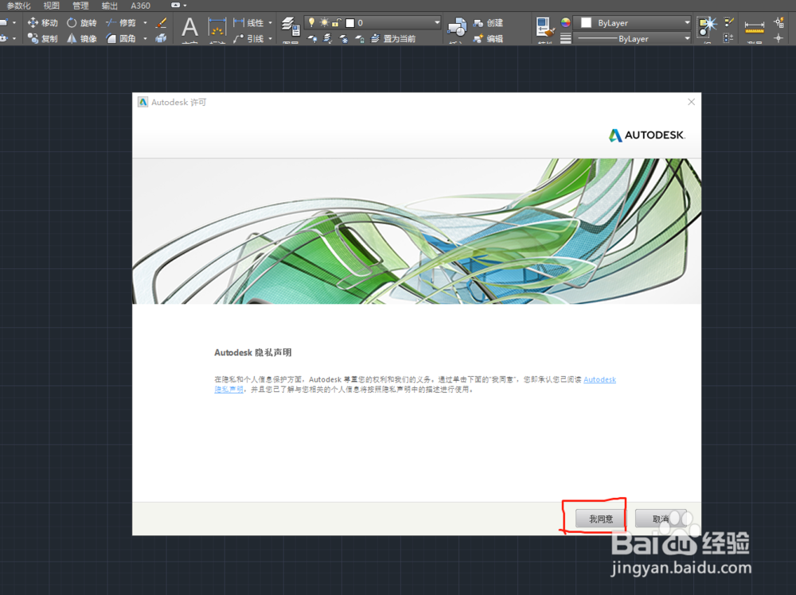This screenshot has height=595, width=796.
Task: Click the layer isolate icon
Action: 328,38
